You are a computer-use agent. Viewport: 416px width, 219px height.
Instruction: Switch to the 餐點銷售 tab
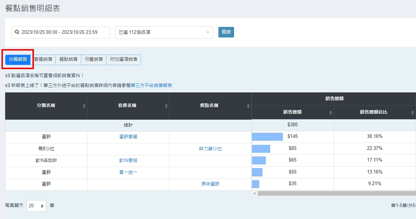point(68,59)
